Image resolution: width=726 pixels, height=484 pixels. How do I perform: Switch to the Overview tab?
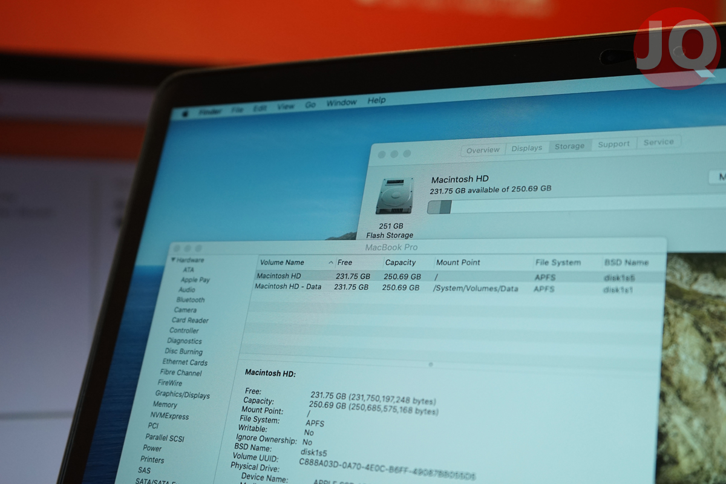(x=483, y=150)
